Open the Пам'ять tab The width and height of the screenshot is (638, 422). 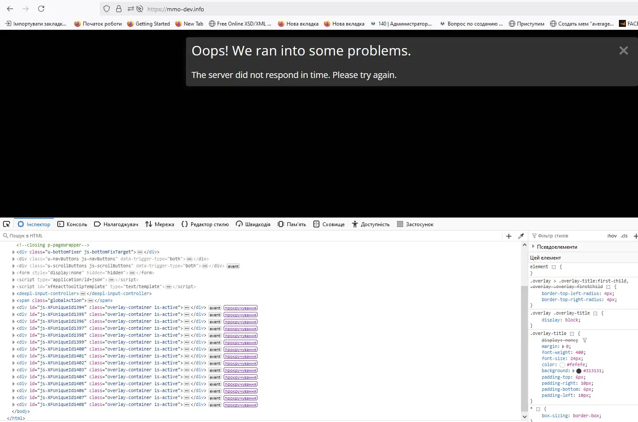292,224
